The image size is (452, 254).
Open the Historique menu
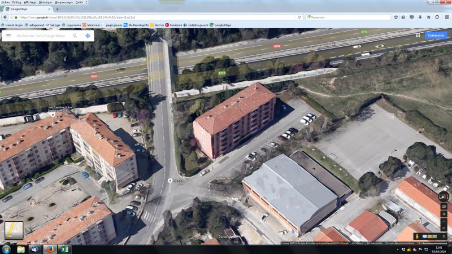tap(46, 2)
